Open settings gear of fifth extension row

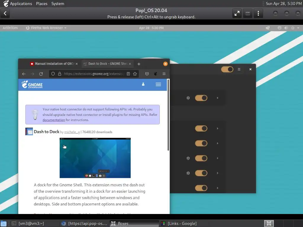click(x=188, y=173)
